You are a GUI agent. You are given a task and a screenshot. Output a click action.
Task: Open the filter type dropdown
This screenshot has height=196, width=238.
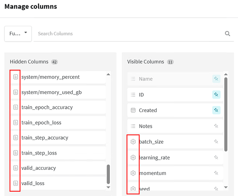point(18,34)
